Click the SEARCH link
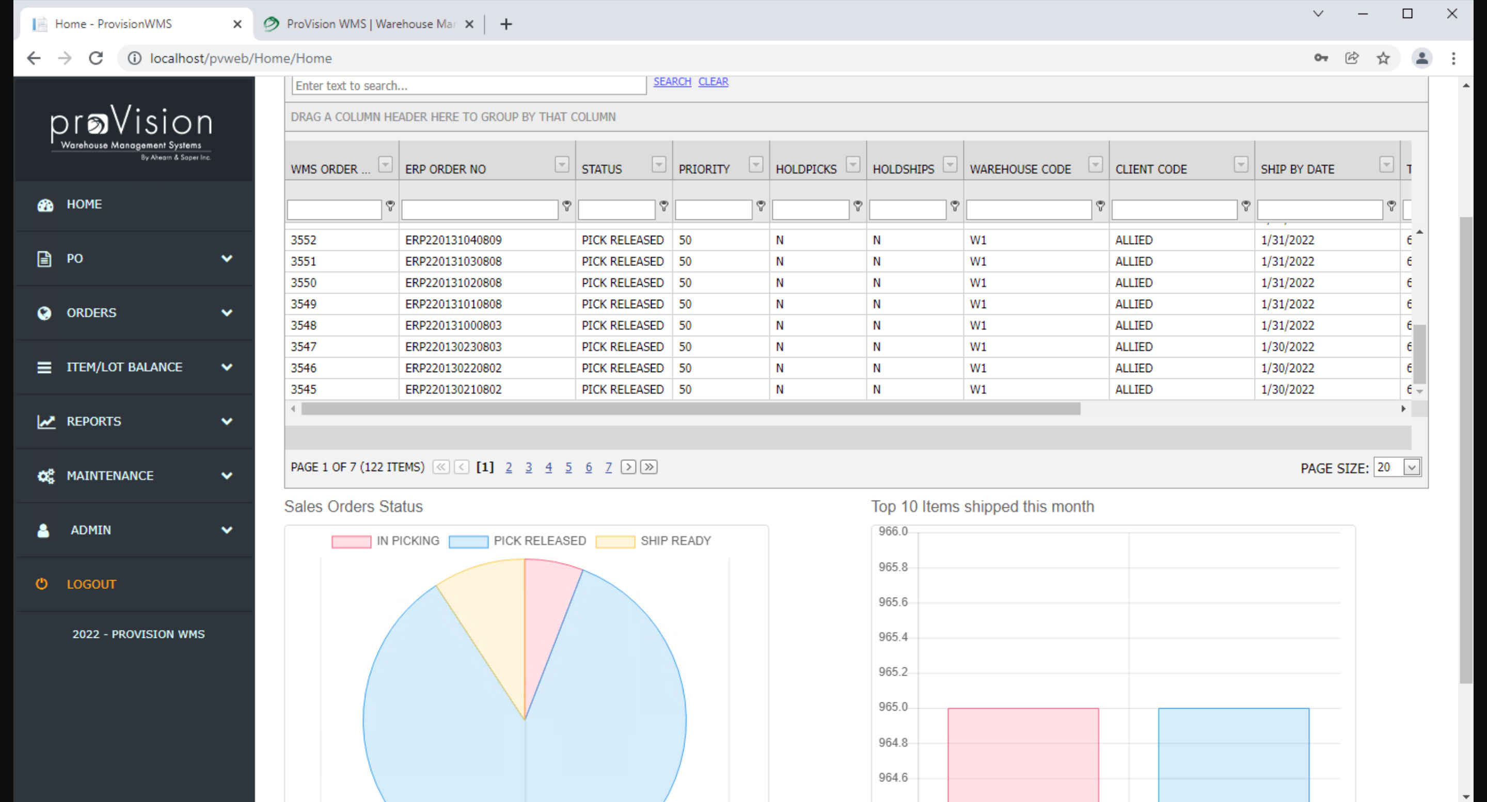The width and height of the screenshot is (1487, 802). click(672, 82)
